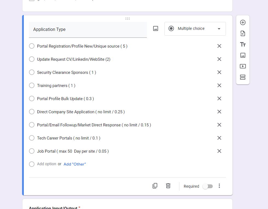
Task: Remove Portal/Email Followup option
Action: (x=219, y=125)
